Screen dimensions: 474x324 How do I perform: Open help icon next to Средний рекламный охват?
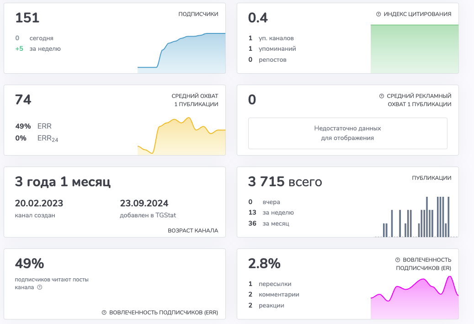tap(382, 96)
